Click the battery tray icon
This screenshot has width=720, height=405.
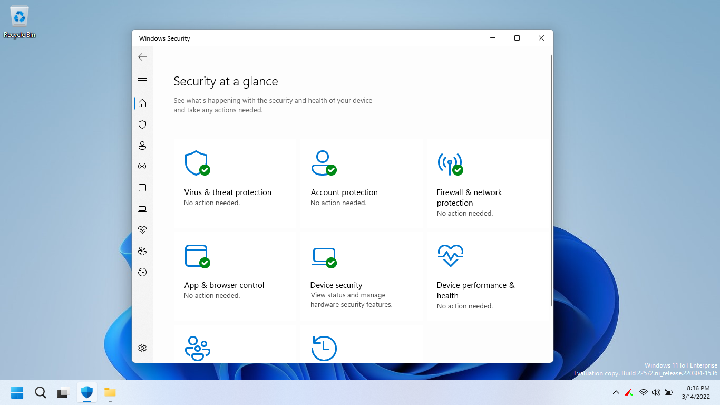point(669,392)
